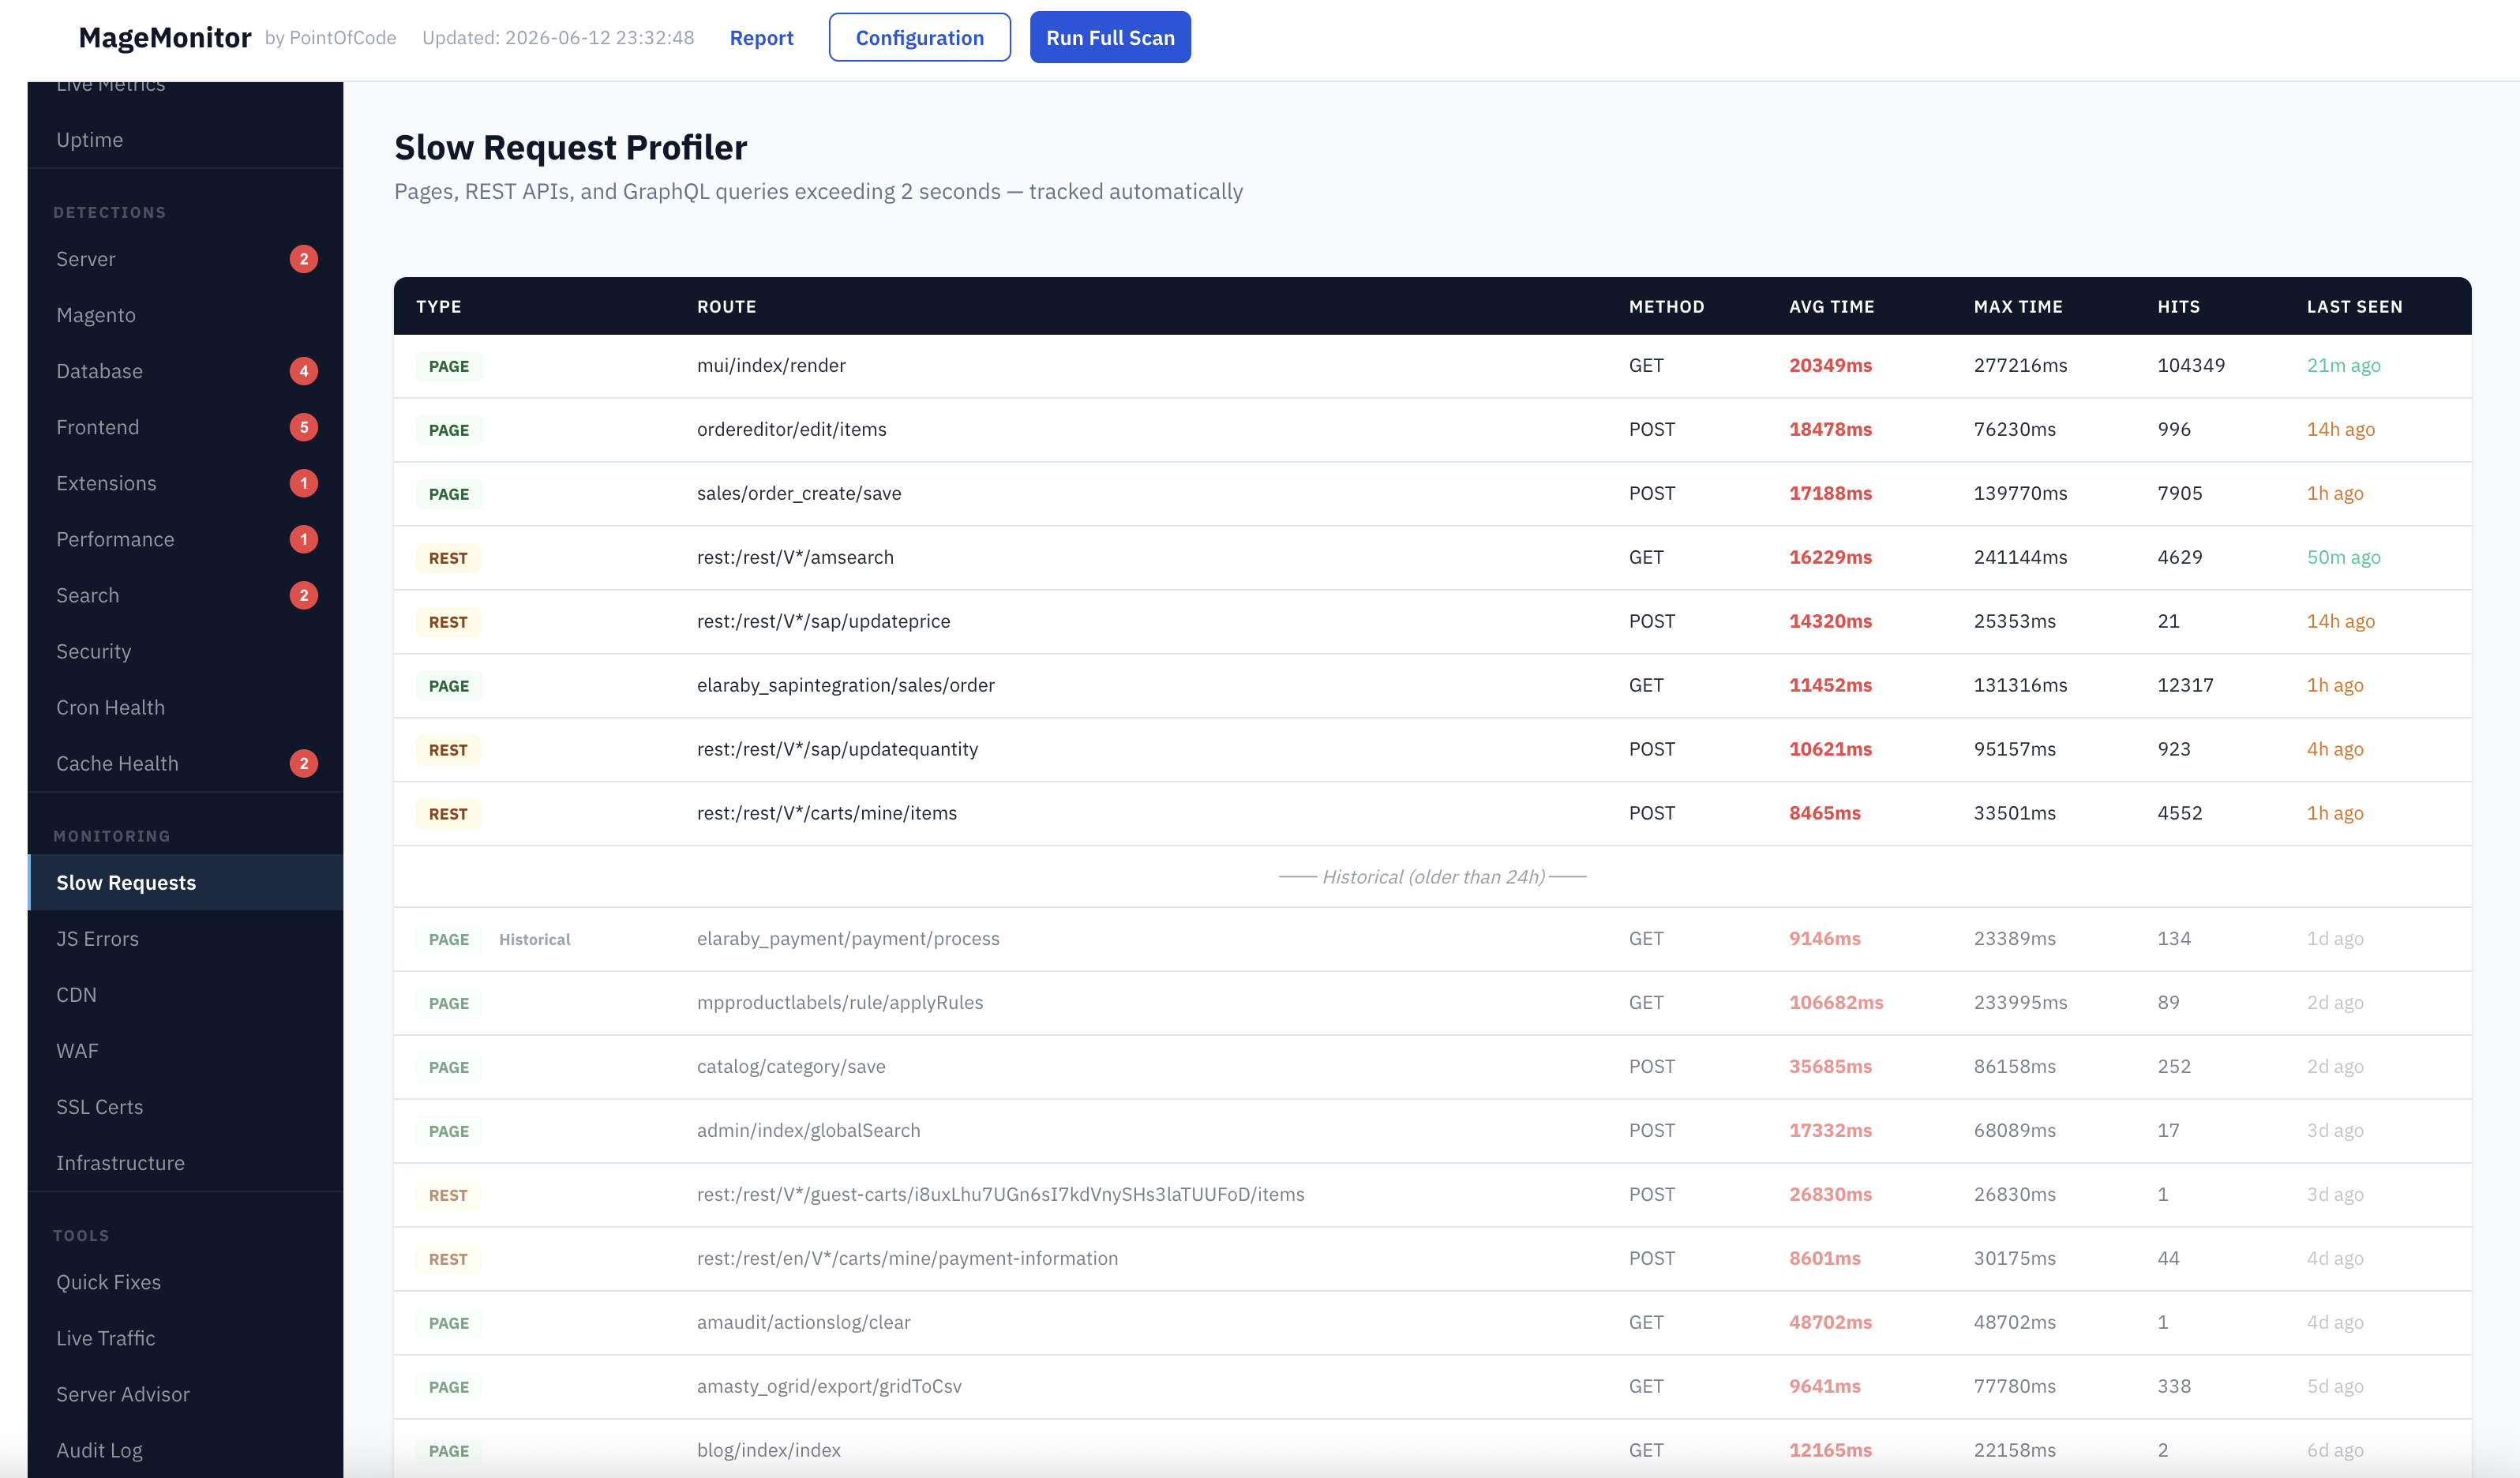The height and width of the screenshot is (1478, 2520).
Task: Click amaudit/actionslog/clear route
Action: click(x=803, y=1322)
